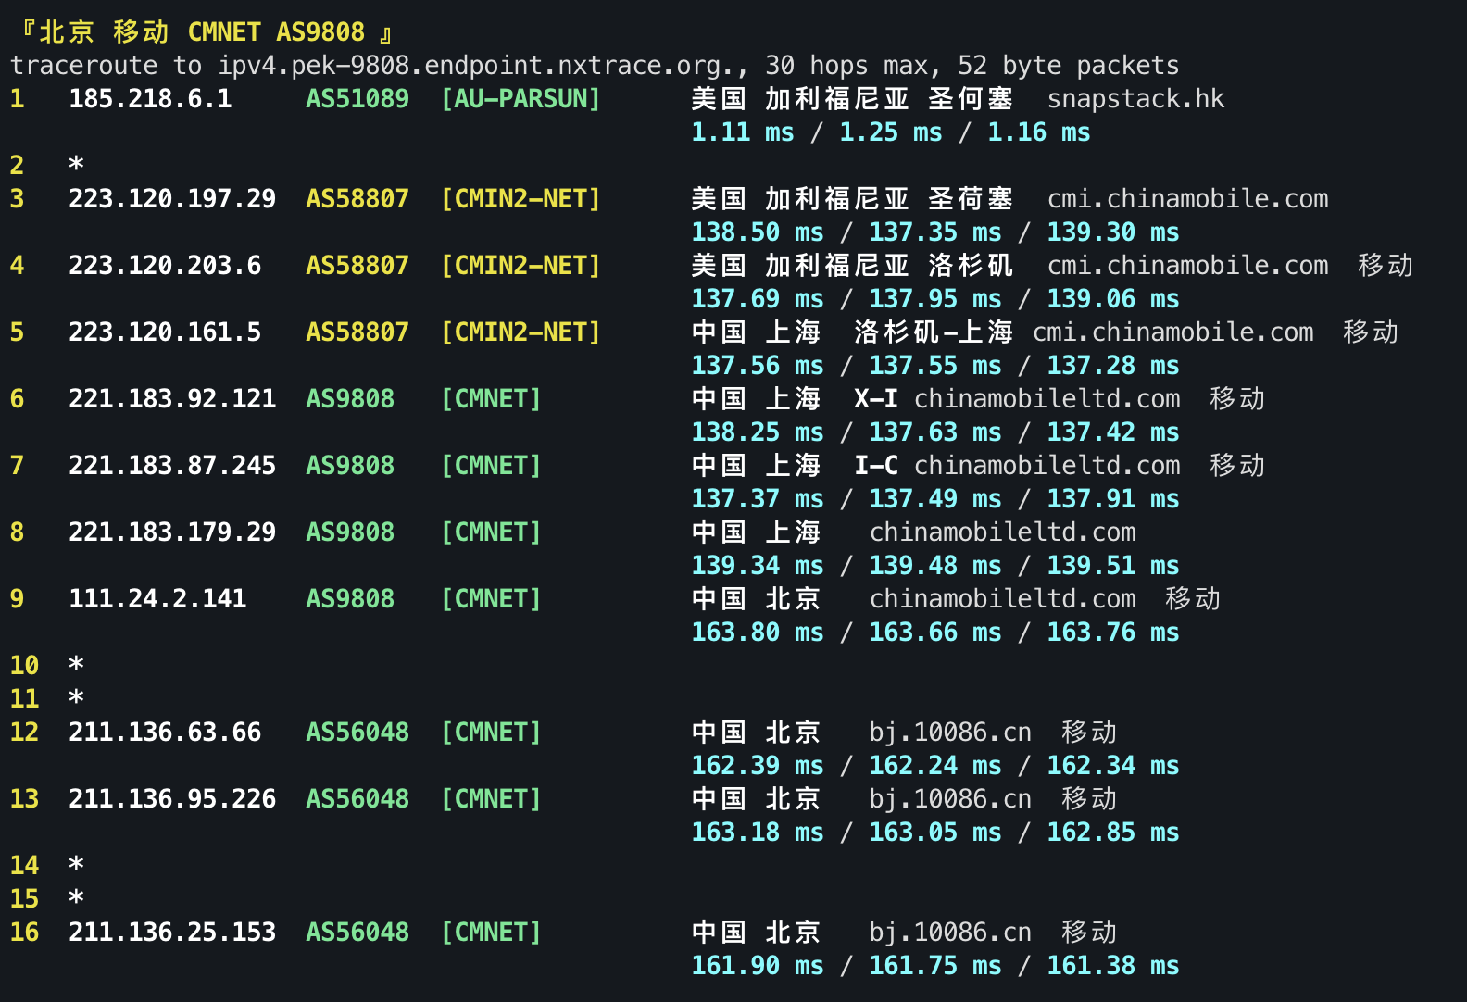Image resolution: width=1467 pixels, height=1002 pixels.
Task: Select AS56048 in hop 12
Action: (x=357, y=733)
